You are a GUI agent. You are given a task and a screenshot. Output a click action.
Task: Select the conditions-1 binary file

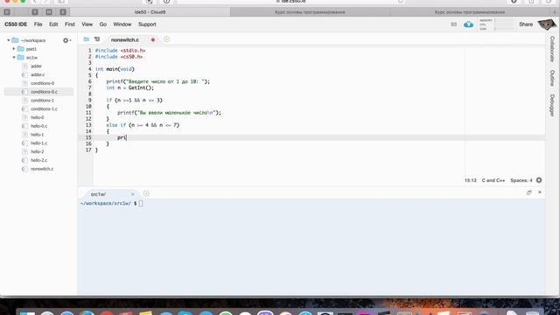(42, 101)
